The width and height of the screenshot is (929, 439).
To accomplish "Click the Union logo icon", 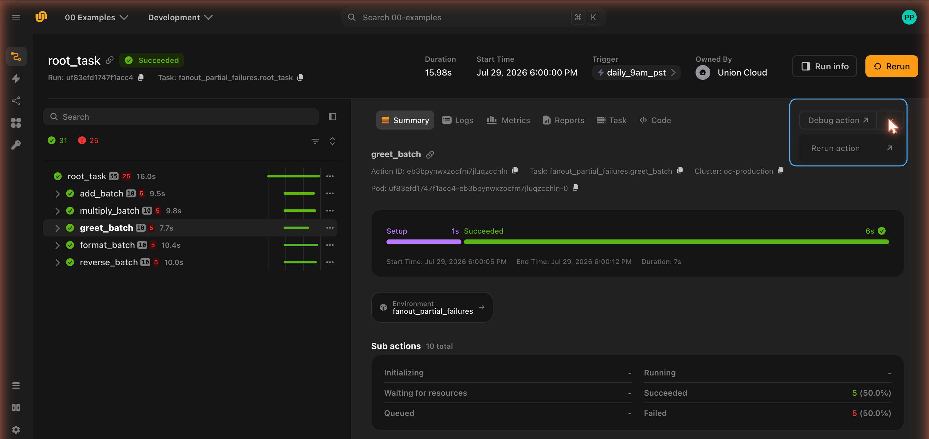I will coord(41,17).
